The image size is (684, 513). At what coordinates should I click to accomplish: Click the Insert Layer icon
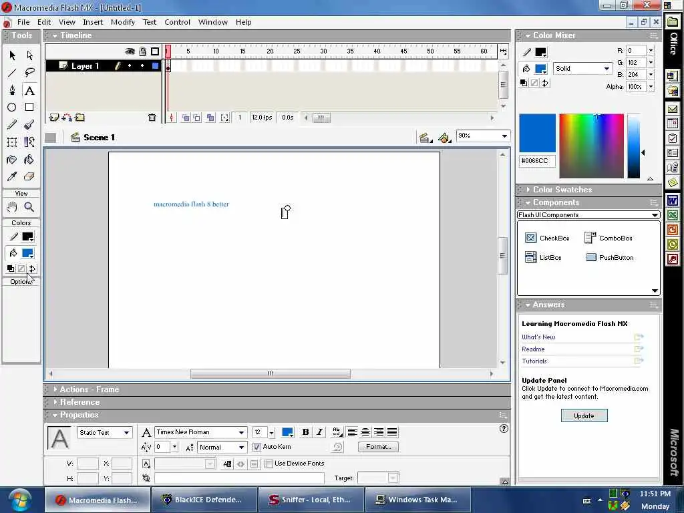click(x=53, y=118)
